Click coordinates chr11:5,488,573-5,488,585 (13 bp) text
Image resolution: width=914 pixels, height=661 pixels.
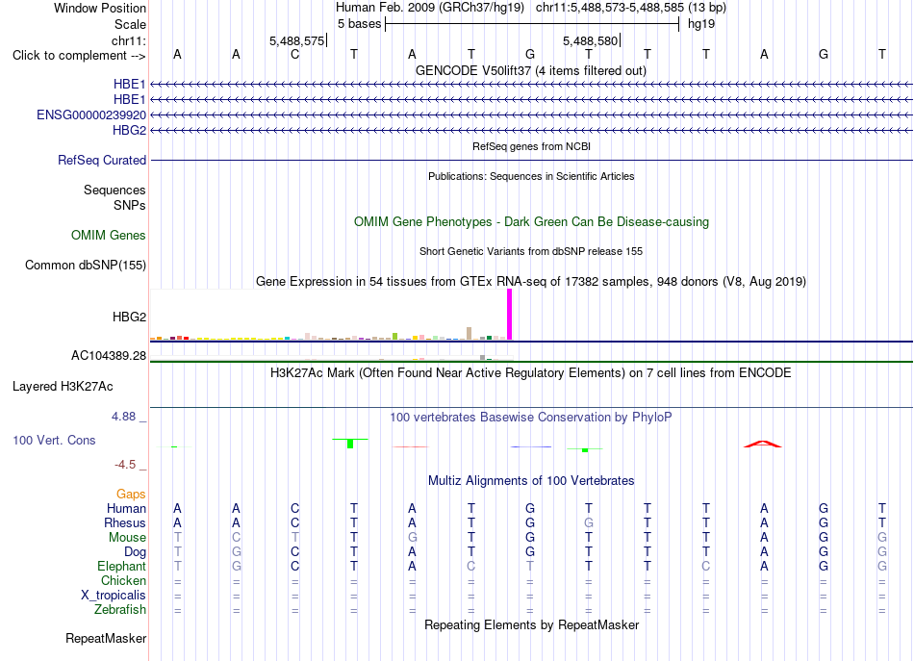click(x=631, y=8)
